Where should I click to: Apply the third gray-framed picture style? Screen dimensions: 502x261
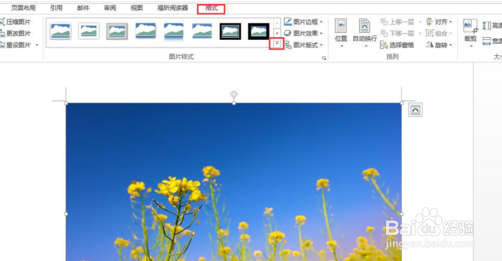[x=117, y=31]
